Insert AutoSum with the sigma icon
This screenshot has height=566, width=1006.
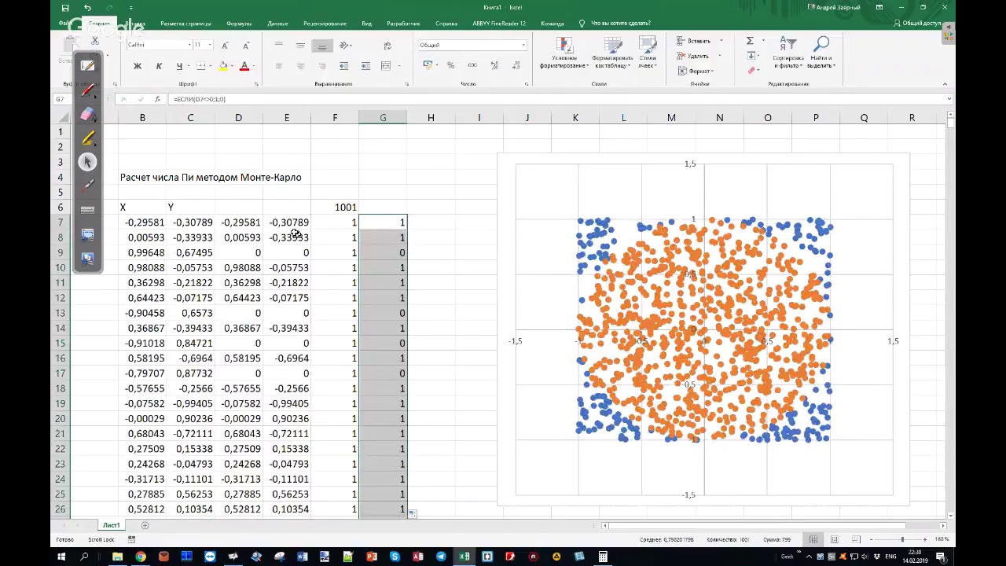tap(750, 41)
